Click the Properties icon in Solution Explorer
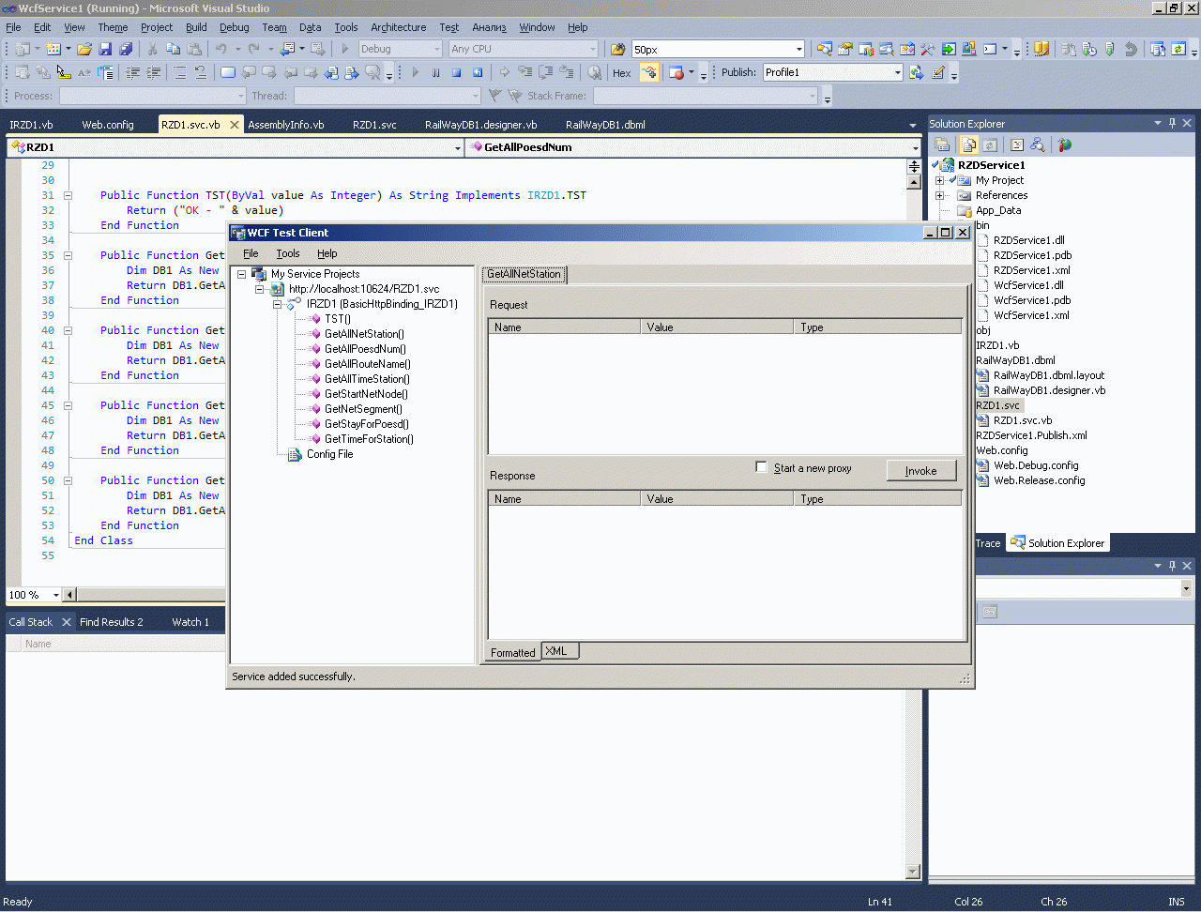Image resolution: width=1201 pixels, height=912 pixels. (941, 144)
